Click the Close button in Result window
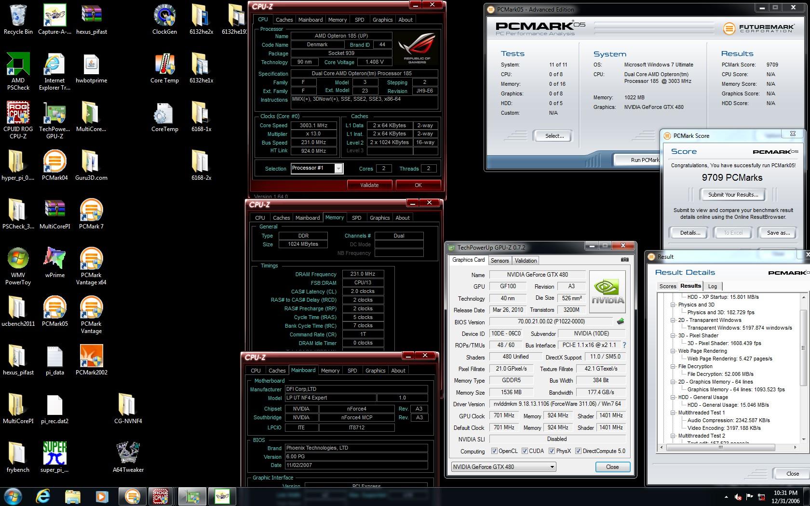Screen dimensions: 810x506 point(792,474)
